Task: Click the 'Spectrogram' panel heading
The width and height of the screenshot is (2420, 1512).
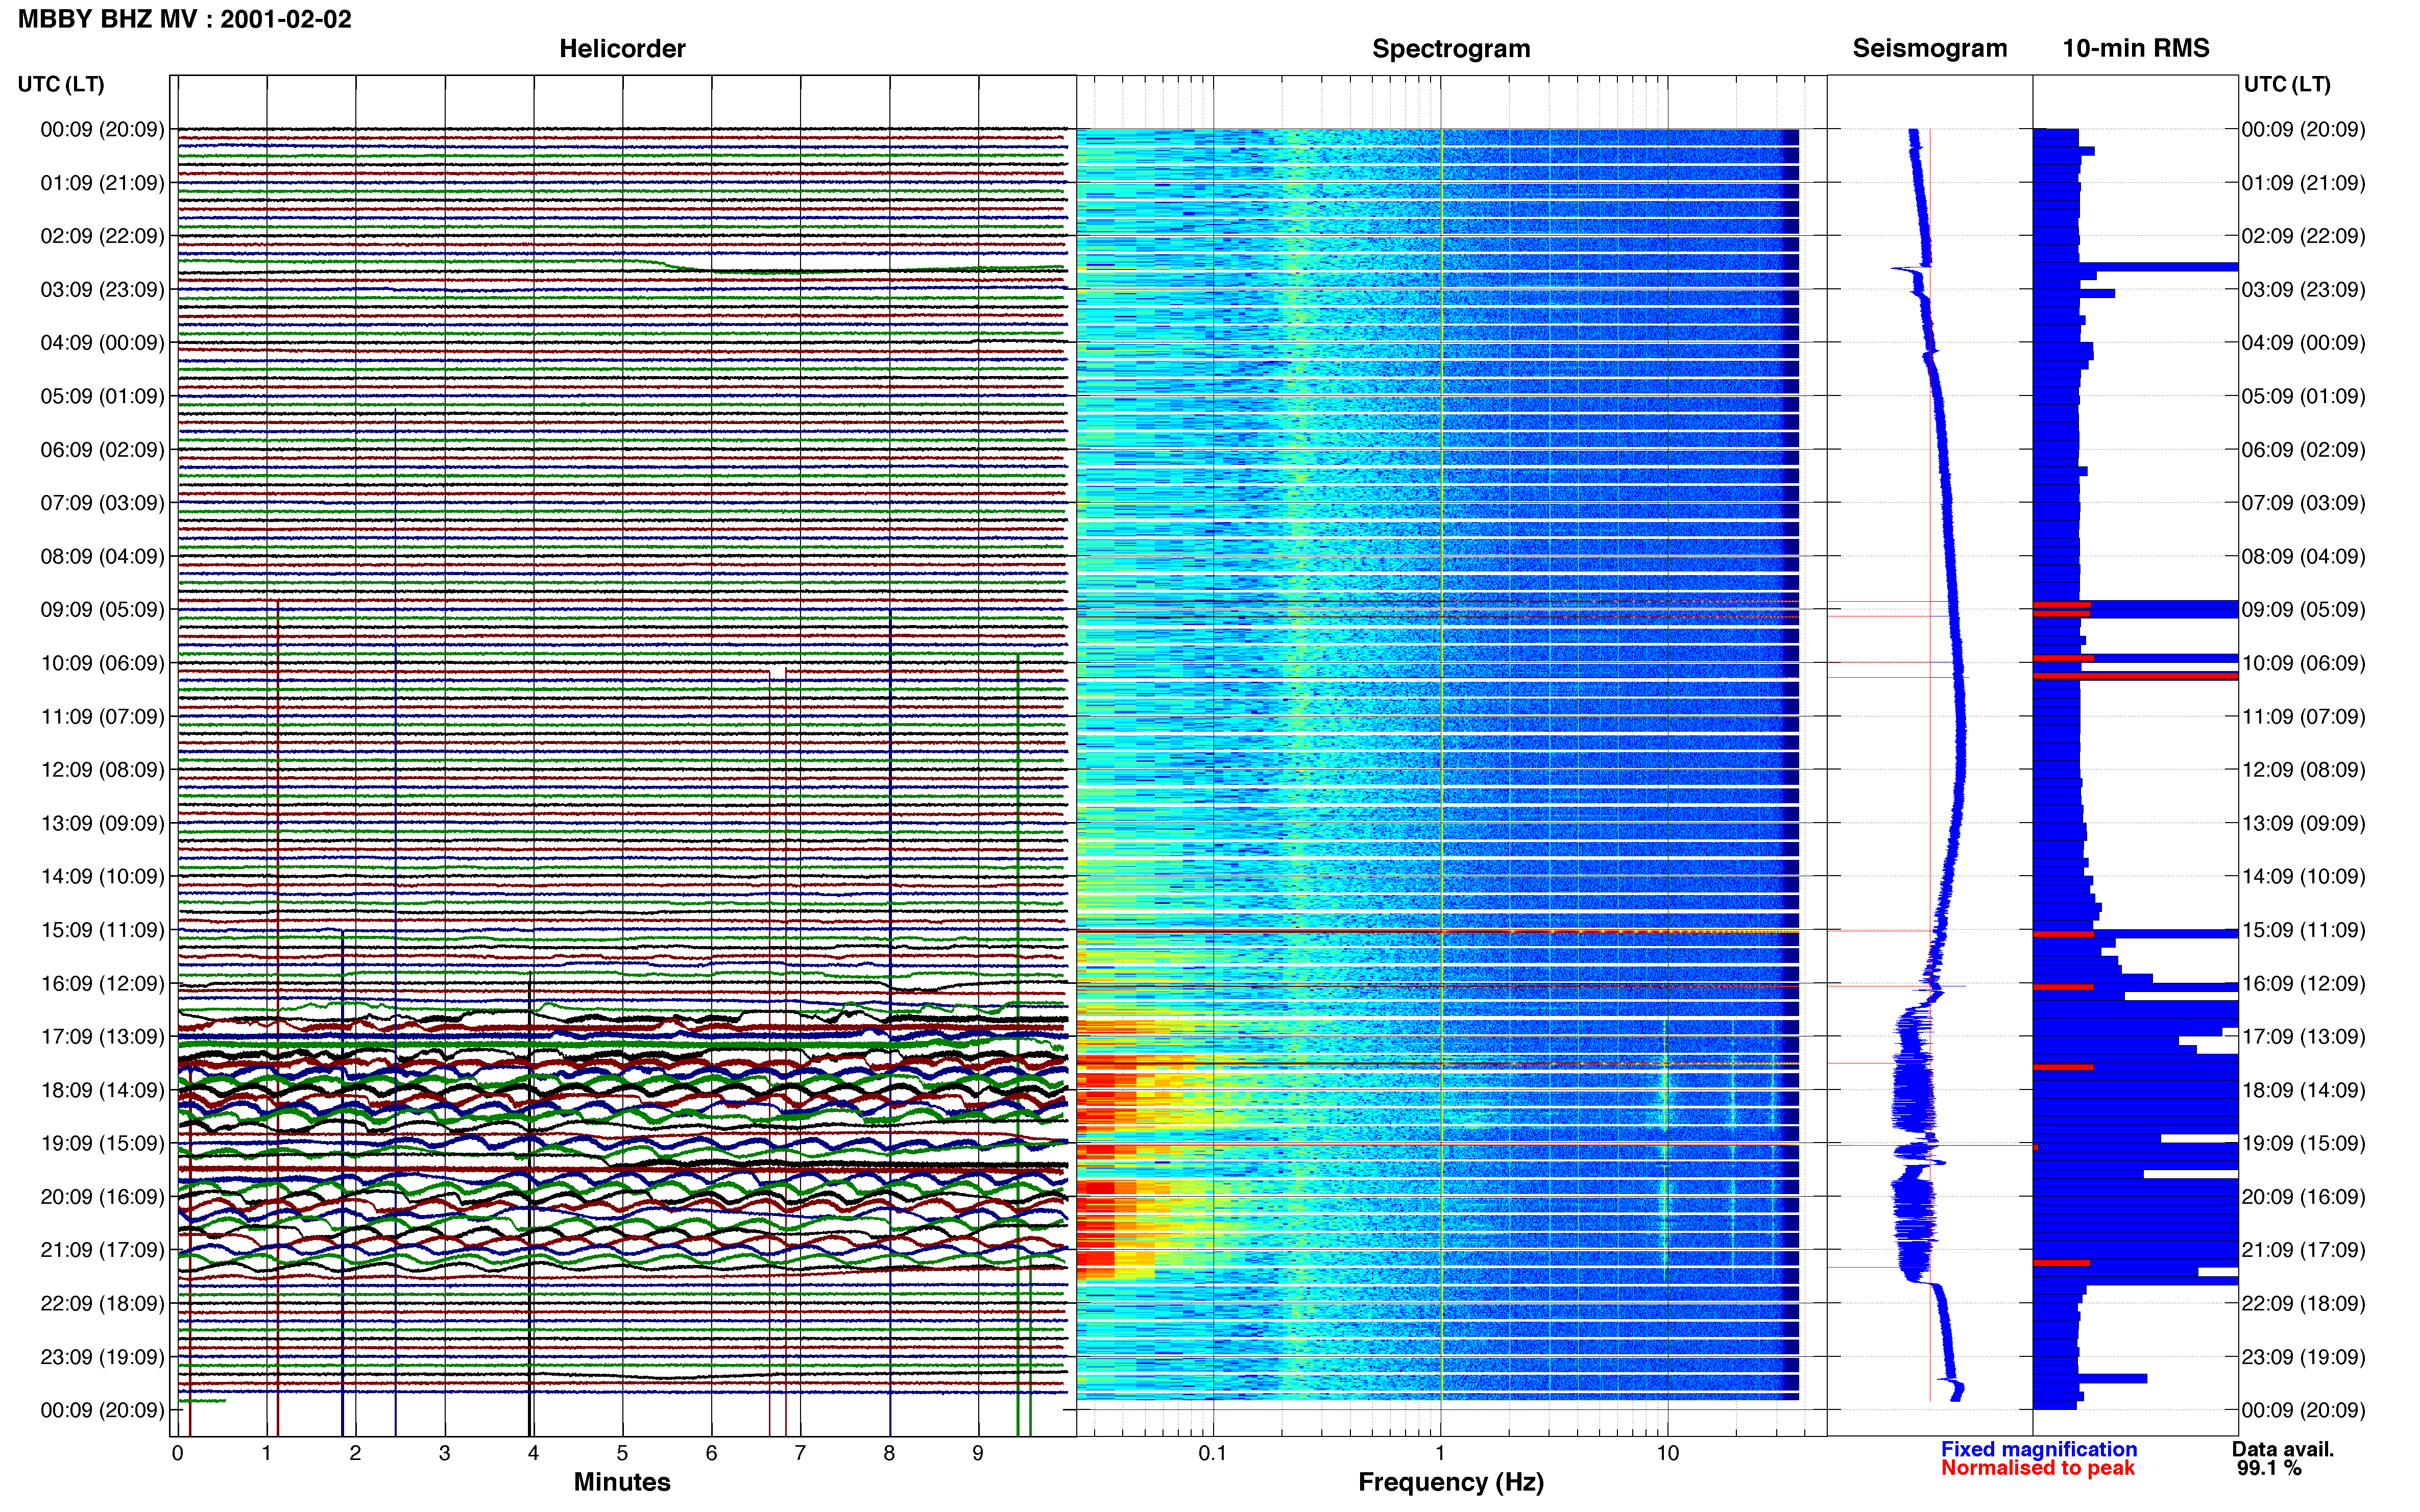Action: [x=1450, y=48]
